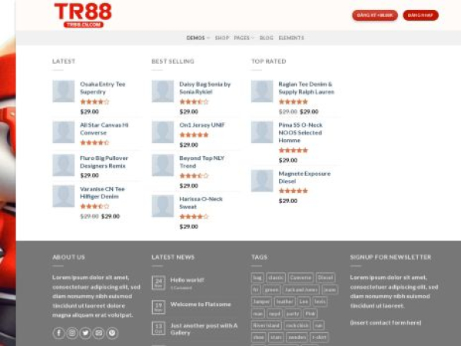Open the Blog menu item
The width and height of the screenshot is (461, 346).
click(267, 38)
